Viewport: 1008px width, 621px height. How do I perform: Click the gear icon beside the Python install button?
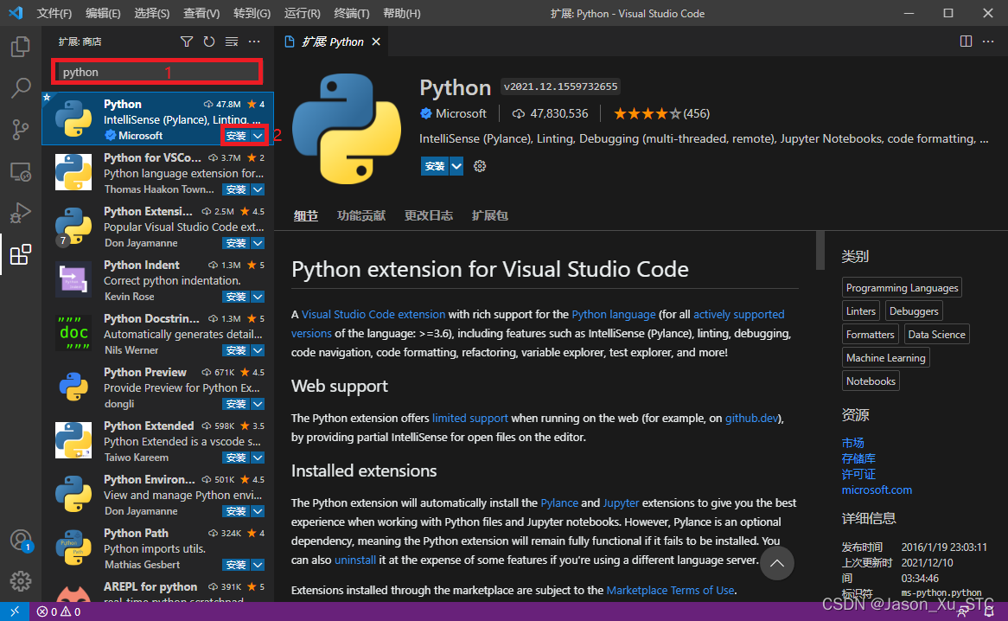[x=479, y=165]
